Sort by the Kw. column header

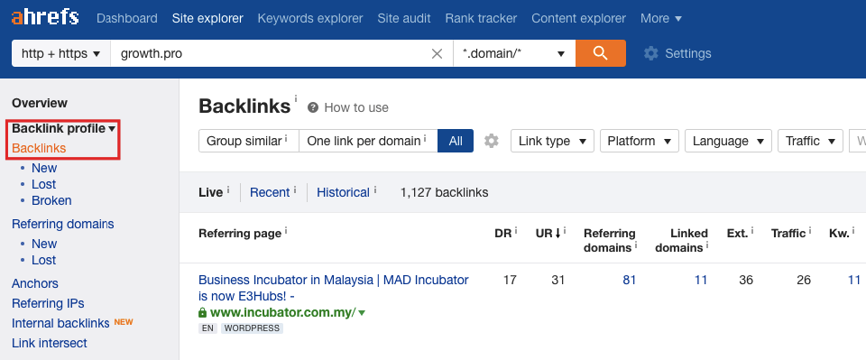tap(839, 234)
